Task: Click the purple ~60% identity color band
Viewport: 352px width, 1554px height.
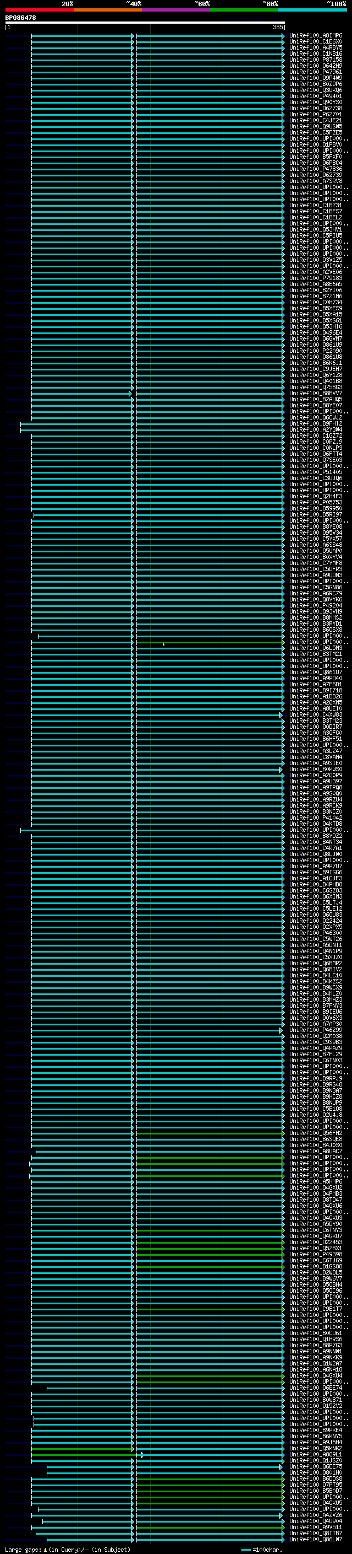Action: click(x=175, y=10)
